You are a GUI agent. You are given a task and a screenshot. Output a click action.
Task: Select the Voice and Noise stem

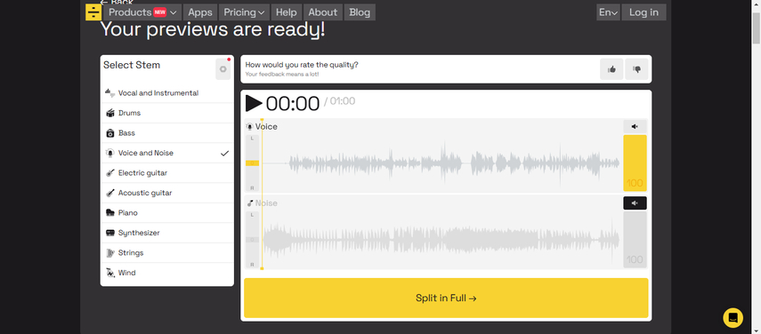(167, 153)
